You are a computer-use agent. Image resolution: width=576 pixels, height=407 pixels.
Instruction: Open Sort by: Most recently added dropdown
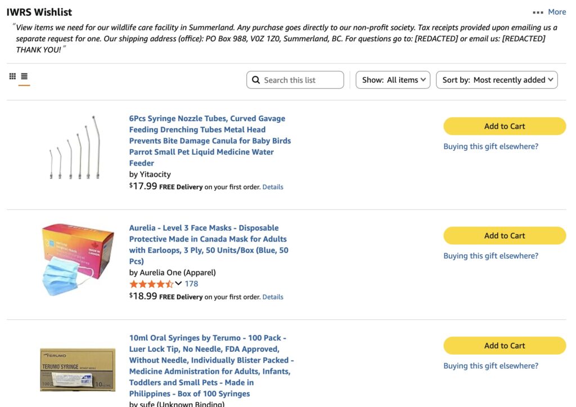pos(497,80)
